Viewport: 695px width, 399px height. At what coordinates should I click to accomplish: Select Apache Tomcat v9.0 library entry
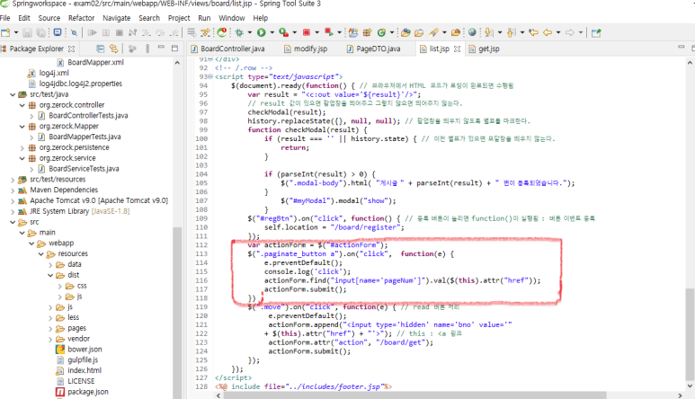coord(99,200)
